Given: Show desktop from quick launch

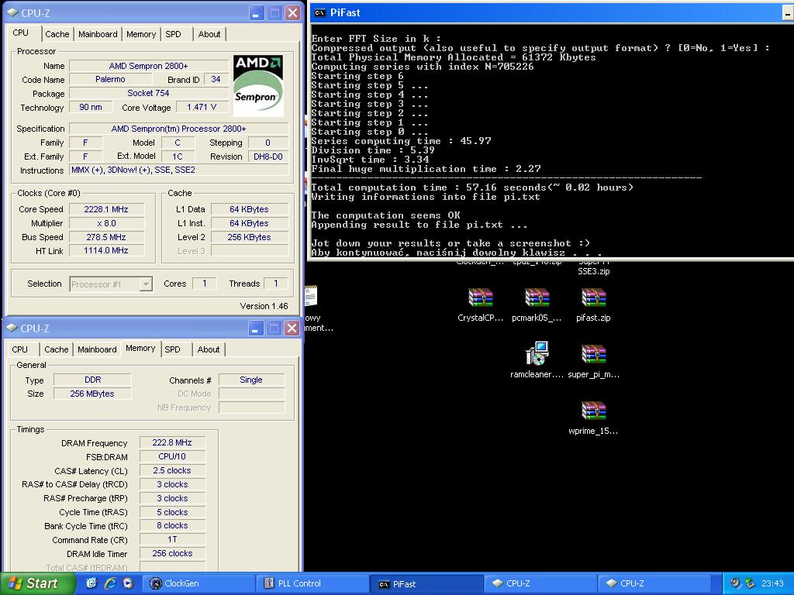Looking at the screenshot, I should pyautogui.click(x=91, y=583).
